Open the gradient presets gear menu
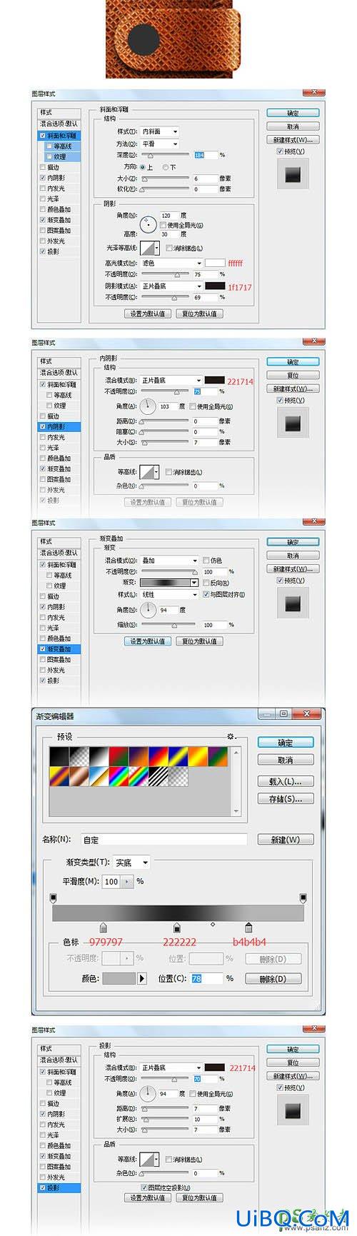Image resolution: width=357 pixels, height=1236 pixels. pyautogui.click(x=231, y=736)
